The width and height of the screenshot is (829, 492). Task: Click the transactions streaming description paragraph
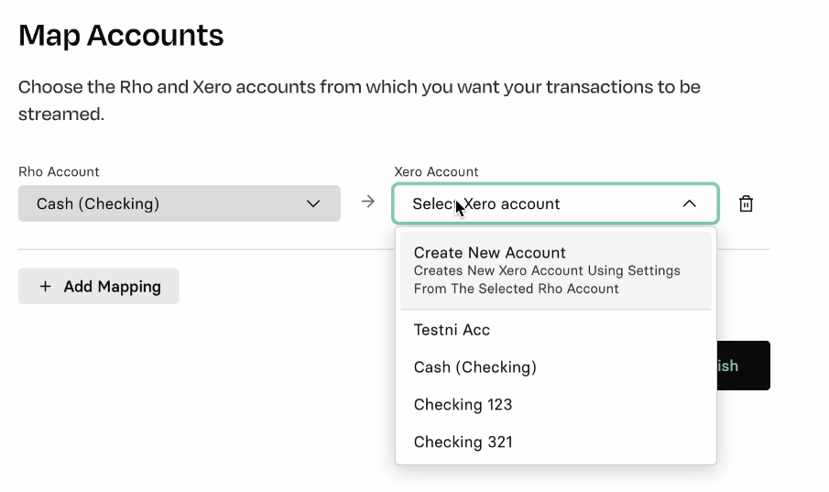click(x=359, y=100)
